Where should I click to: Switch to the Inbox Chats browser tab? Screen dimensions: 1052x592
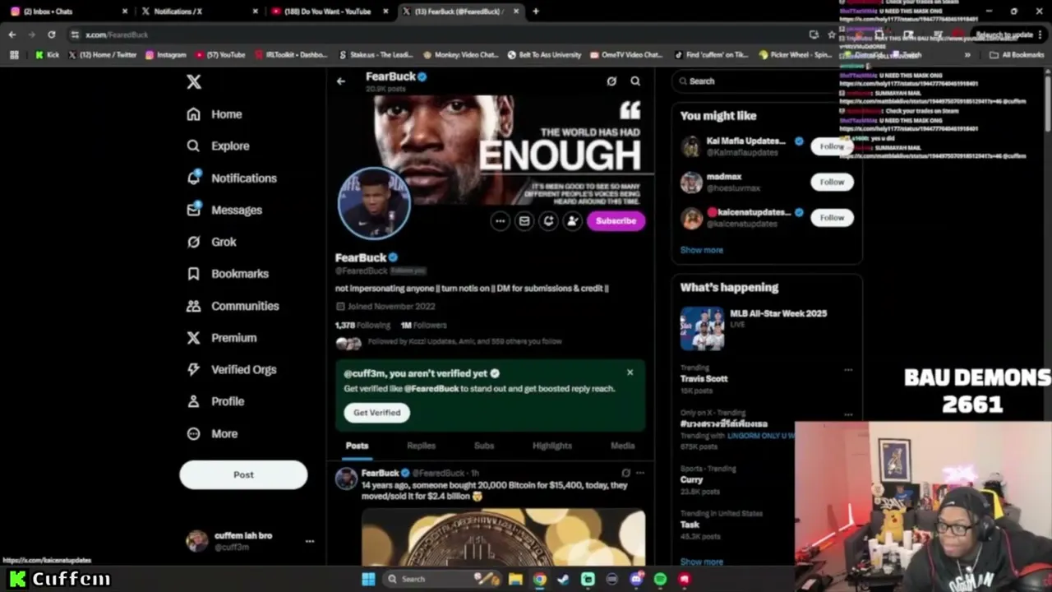pyautogui.click(x=70, y=12)
